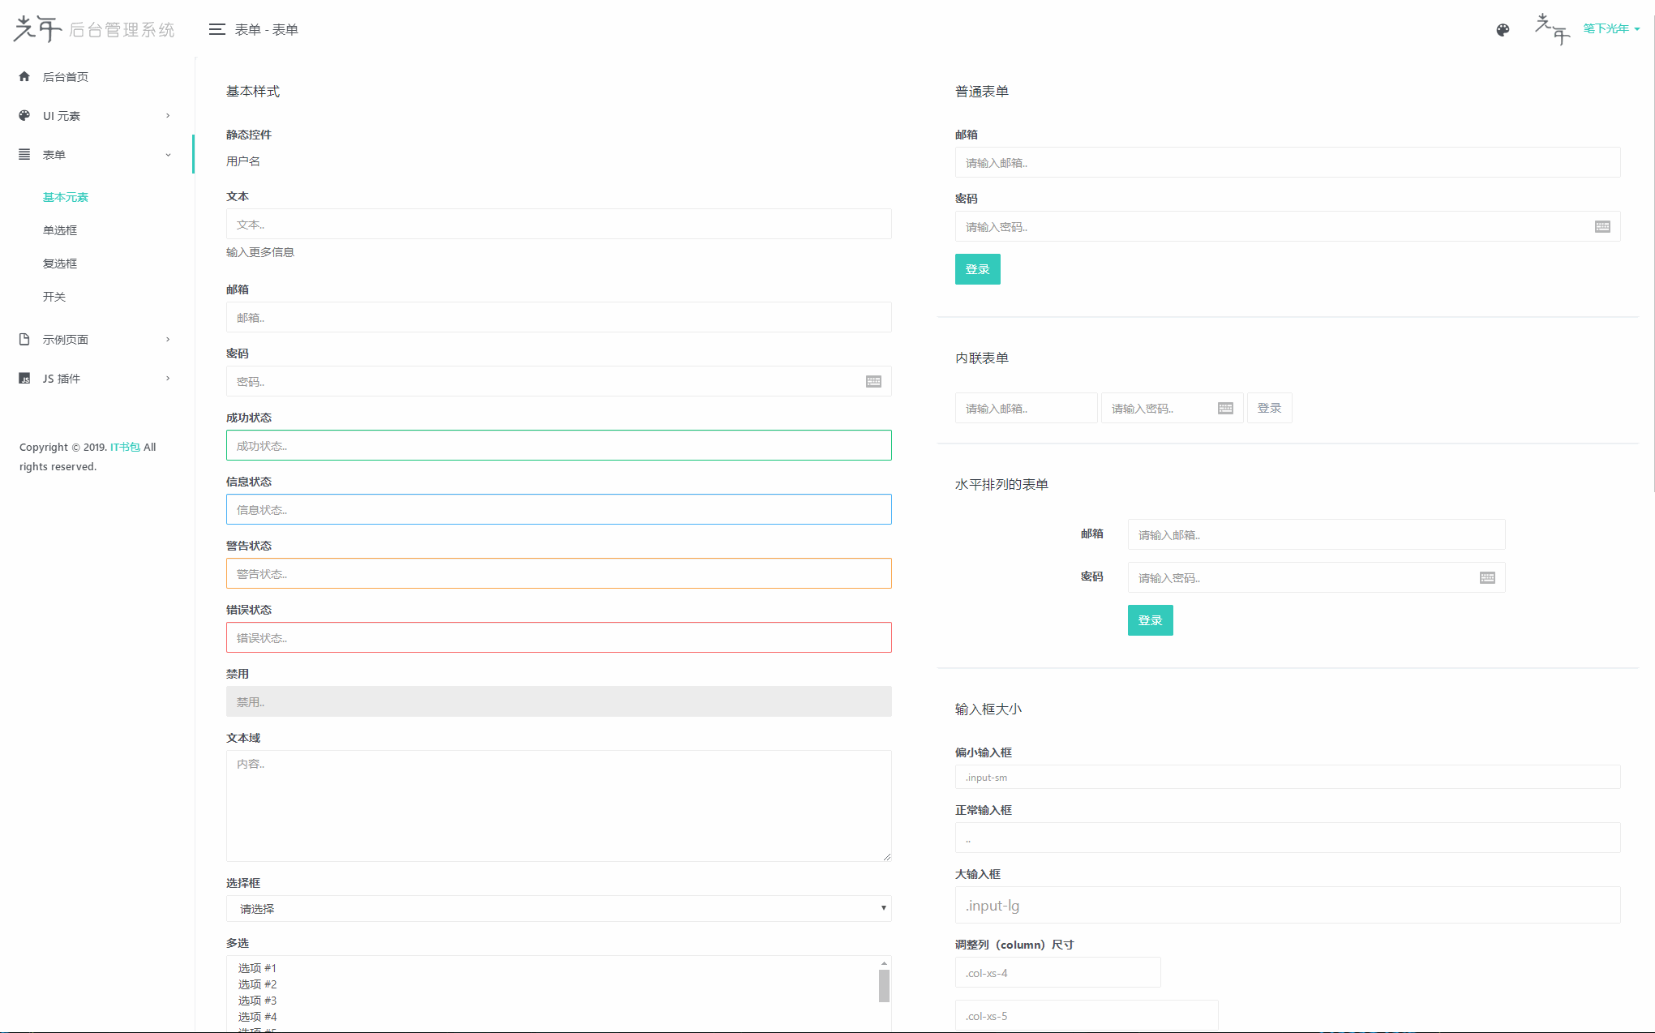
Task: Open the 复选框 submenu item
Action: [x=60, y=264]
